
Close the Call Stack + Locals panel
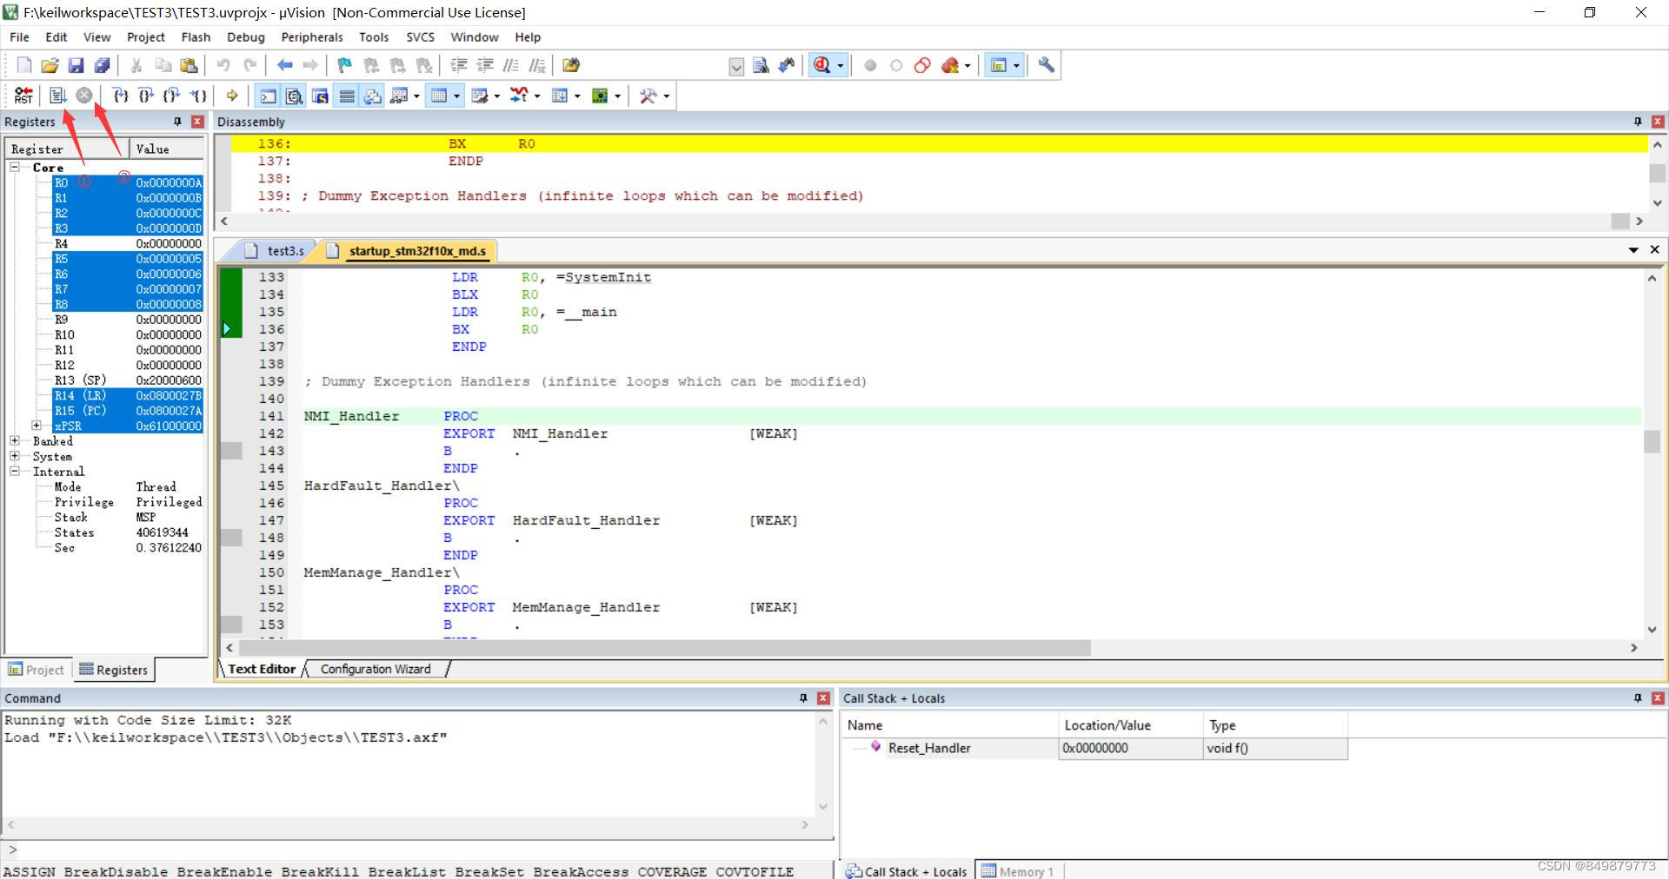[x=1658, y=698]
